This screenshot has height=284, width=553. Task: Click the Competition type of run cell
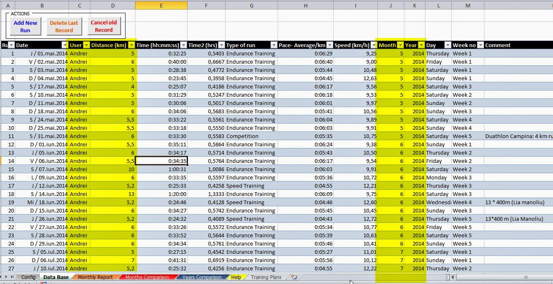pyautogui.click(x=252, y=136)
